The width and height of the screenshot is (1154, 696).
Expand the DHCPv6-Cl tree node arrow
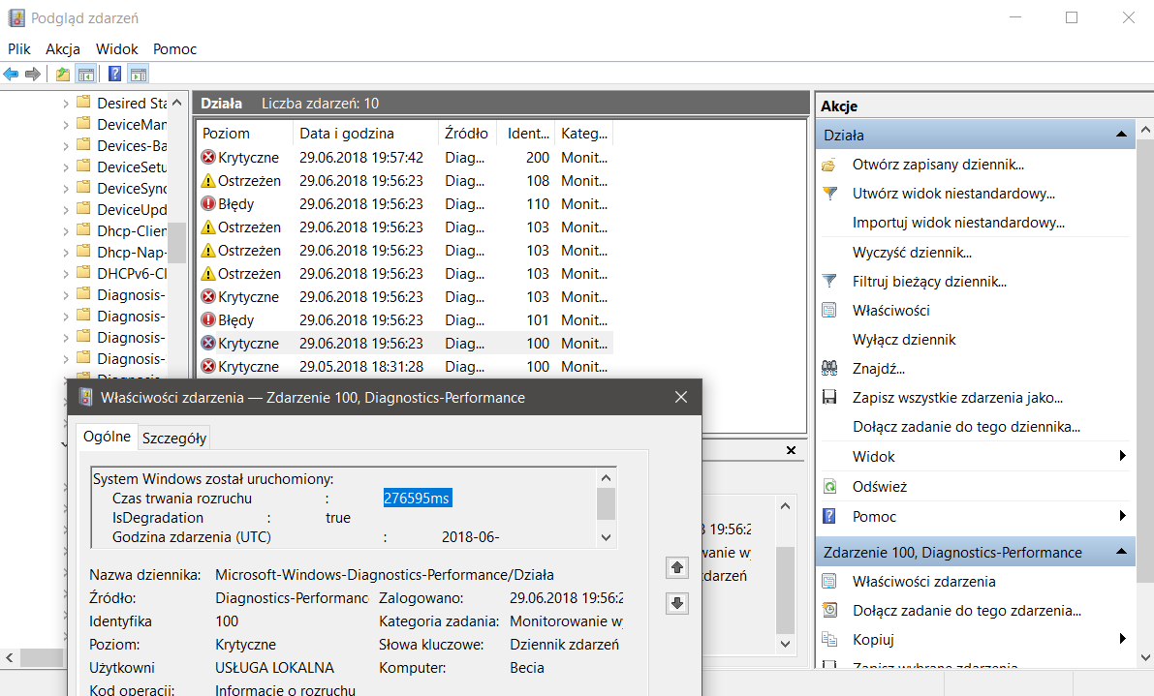coord(66,274)
